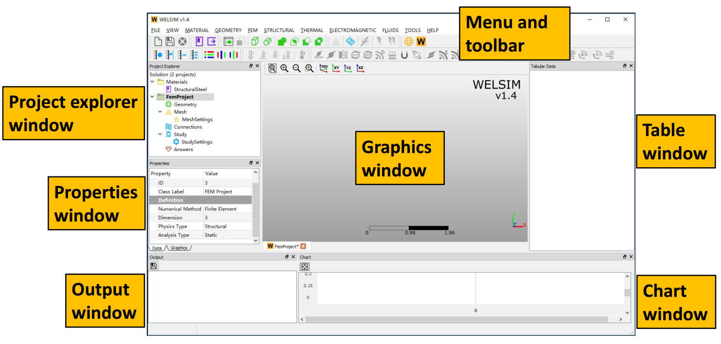Image resolution: width=721 pixels, height=344 pixels.
Task: Close the Output panel
Action: coord(293,257)
